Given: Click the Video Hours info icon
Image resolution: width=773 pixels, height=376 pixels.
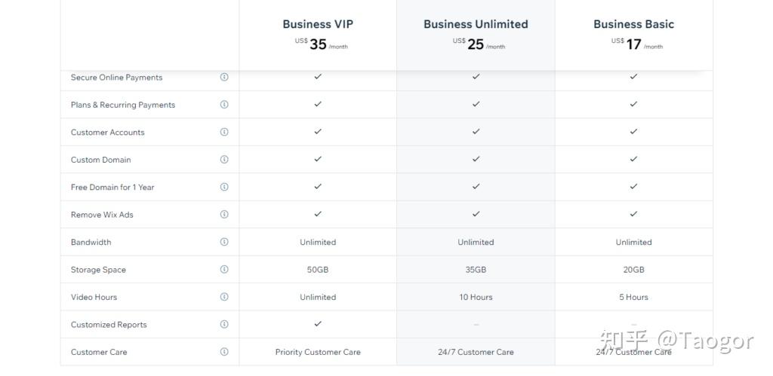Looking at the screenshot, I should [224, 297].
